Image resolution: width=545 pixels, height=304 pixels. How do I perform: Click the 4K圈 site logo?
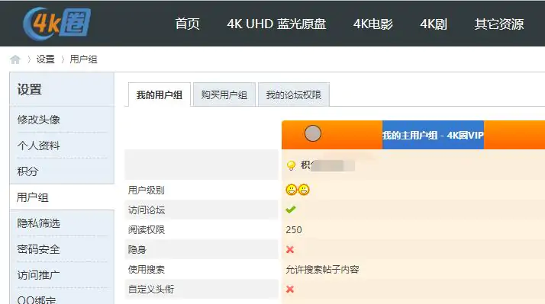click(x=56, y=24)
